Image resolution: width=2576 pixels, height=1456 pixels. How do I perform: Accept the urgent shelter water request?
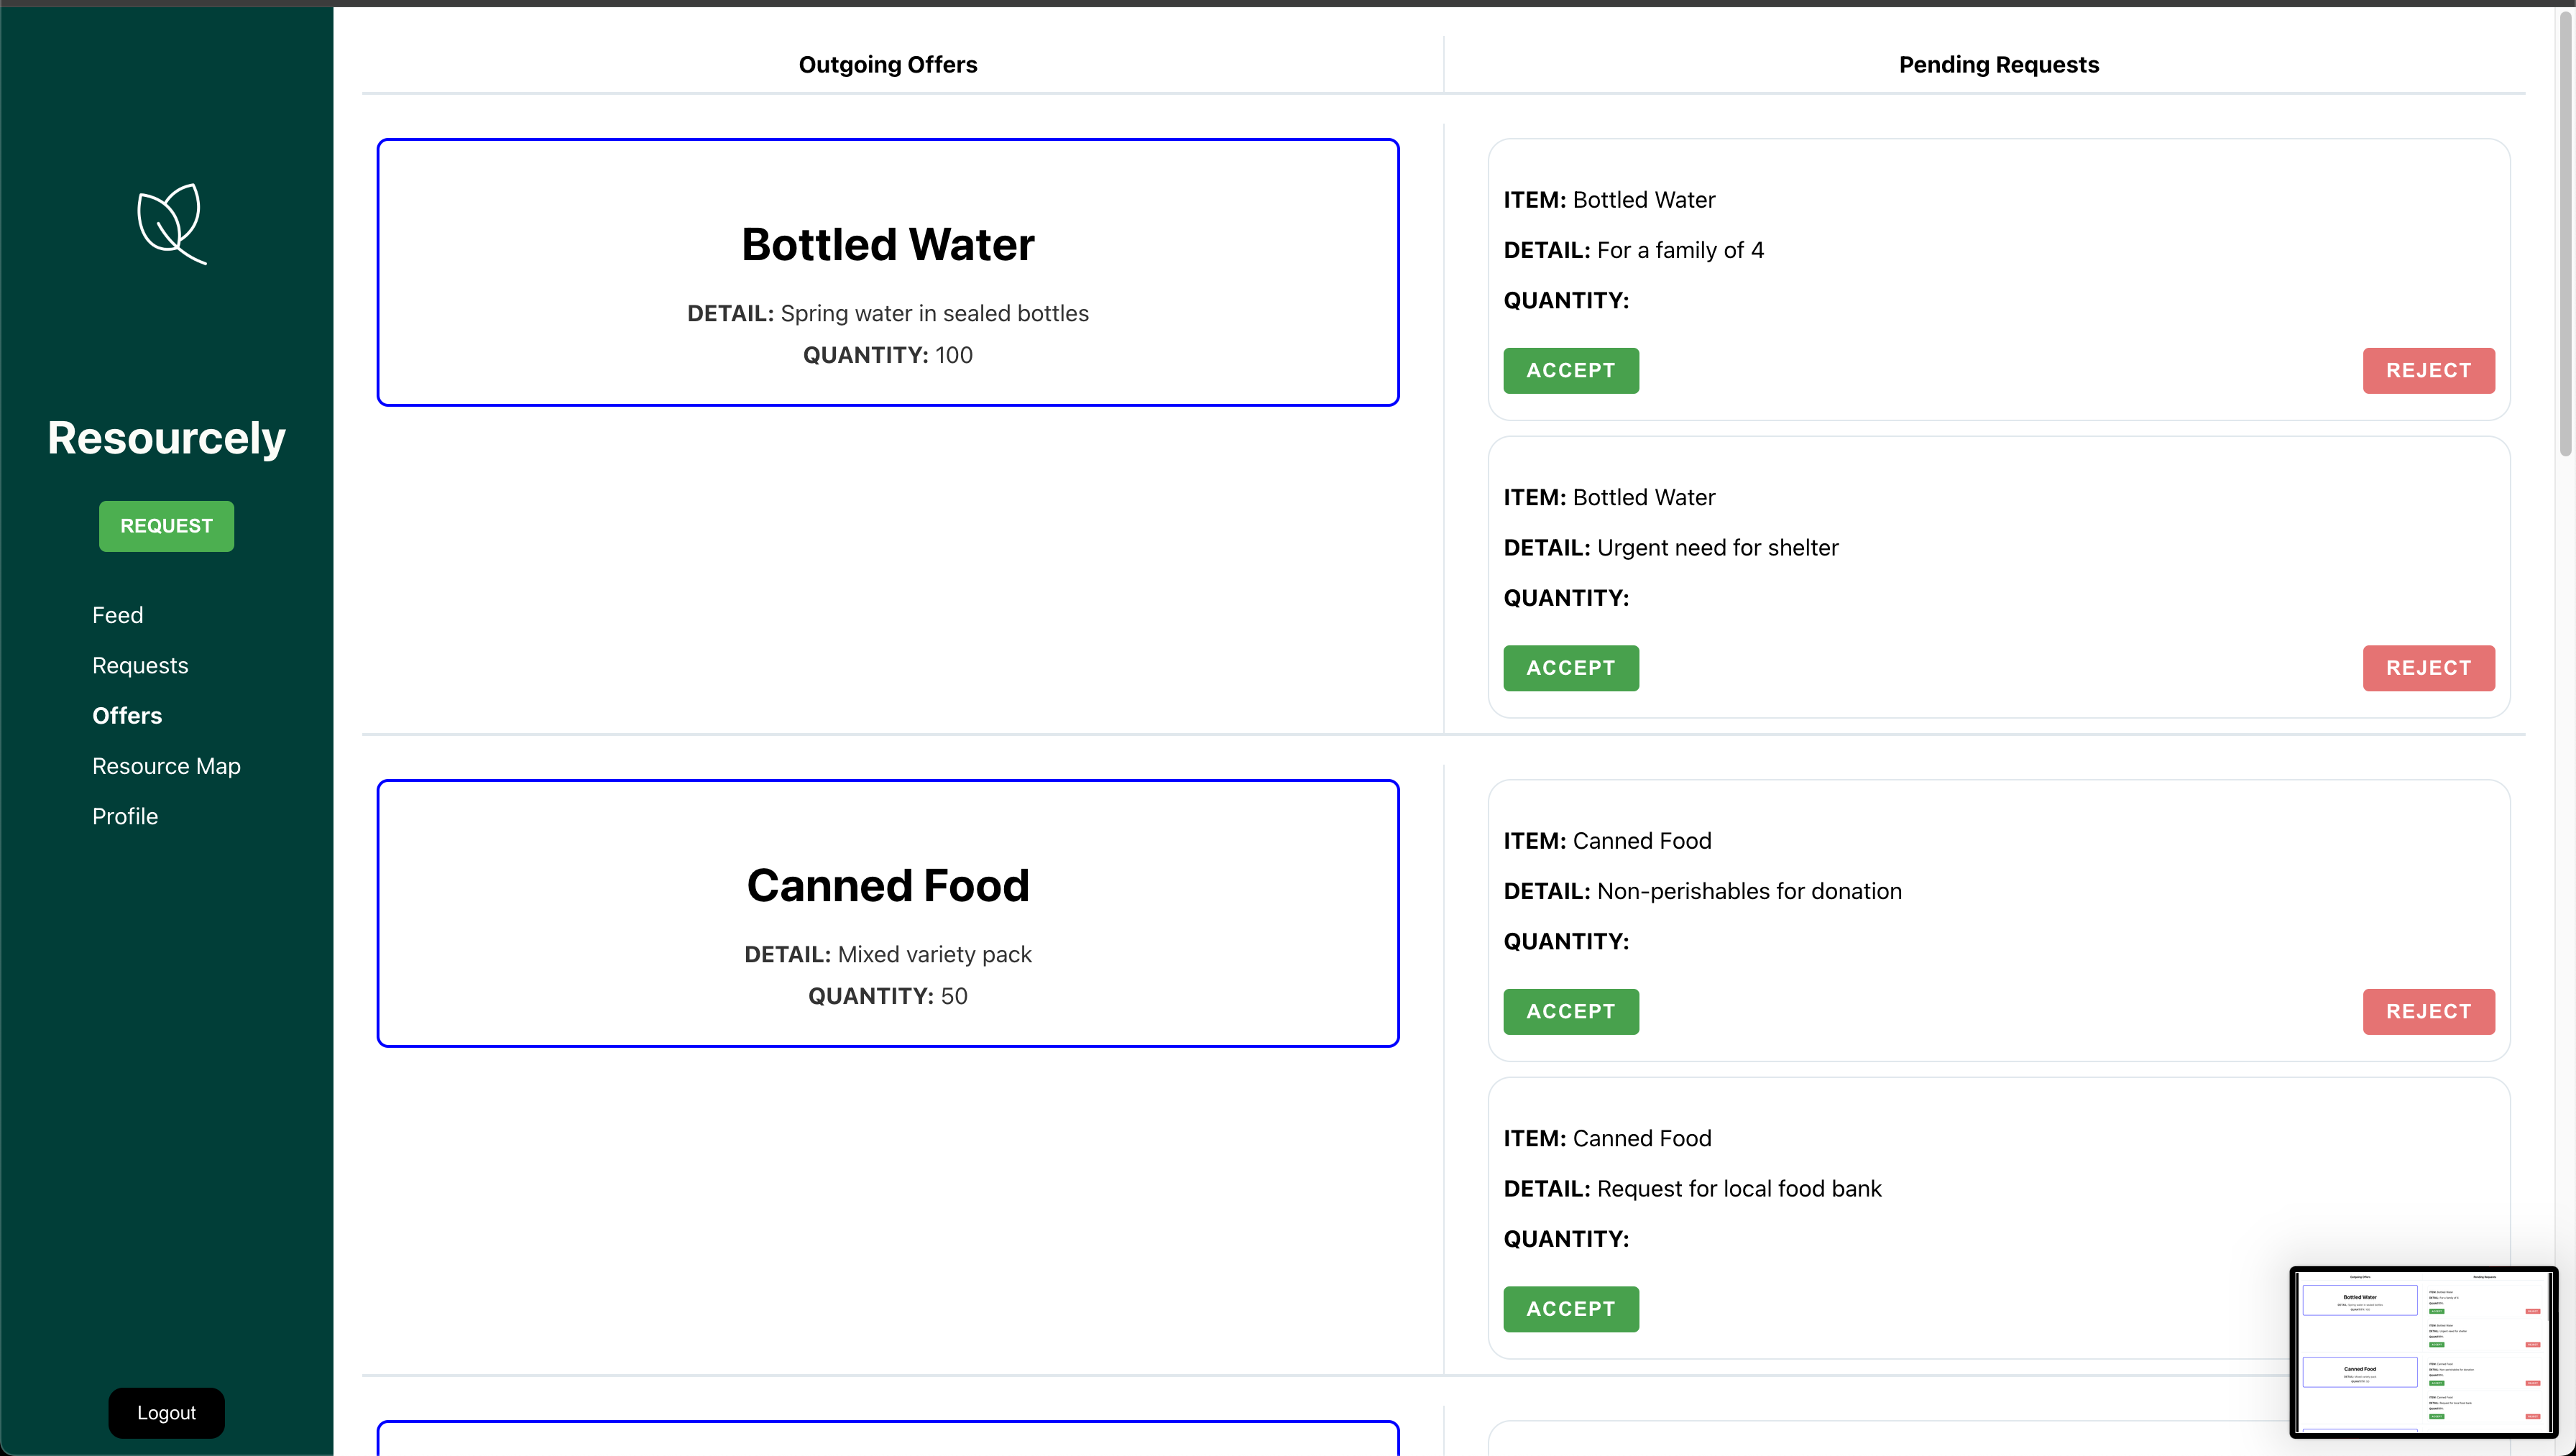[1570, 668]
